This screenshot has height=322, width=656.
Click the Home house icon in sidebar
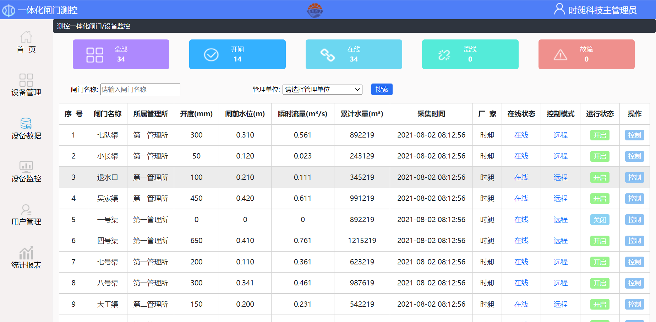click(26, 37)
